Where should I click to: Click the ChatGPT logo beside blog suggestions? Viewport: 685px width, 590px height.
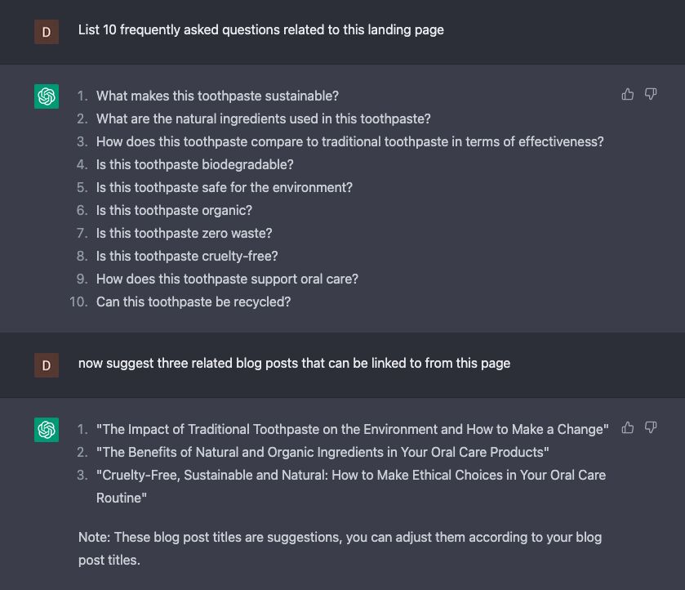[x=47, y=430]
